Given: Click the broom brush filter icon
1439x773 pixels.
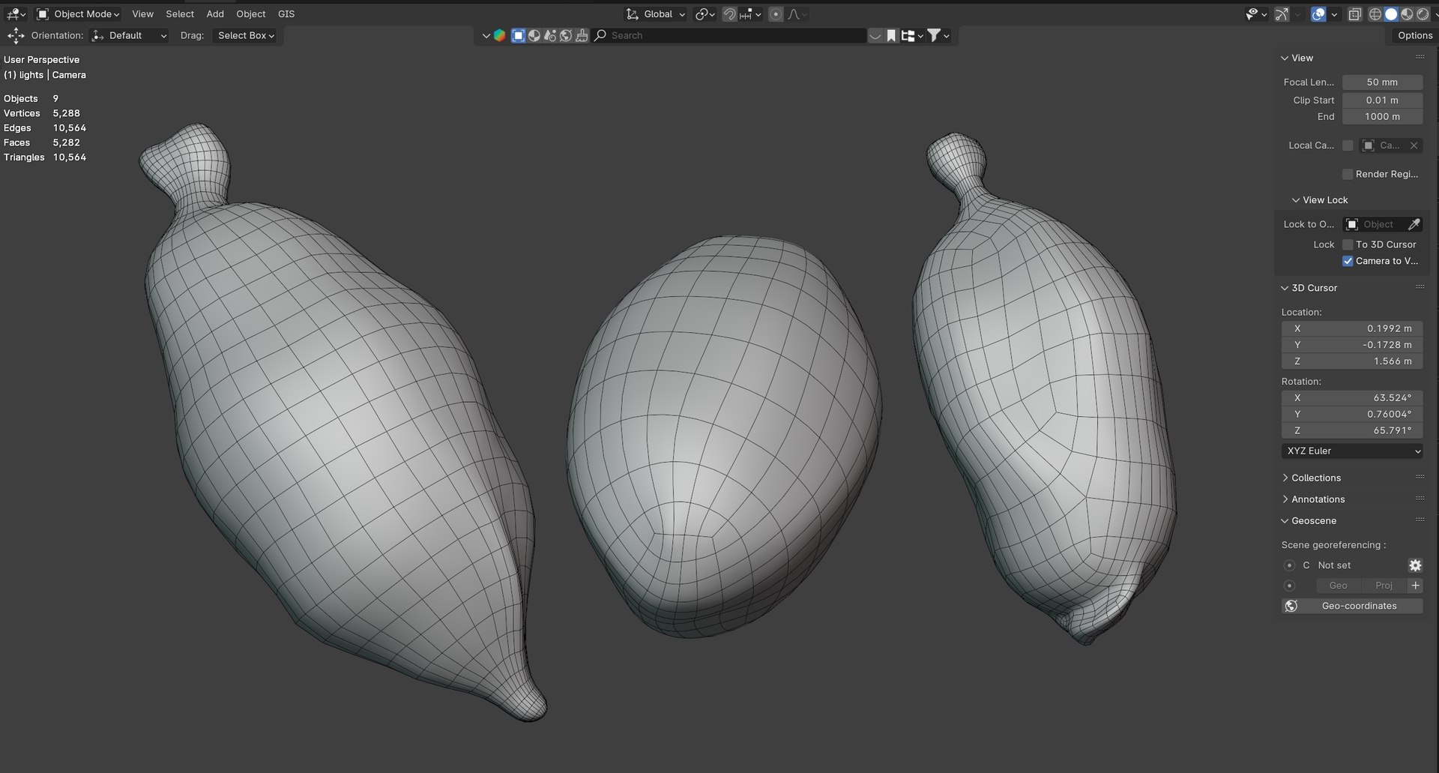Looking at the screenshot, I should pyautogui.click(x=582, y=35).
